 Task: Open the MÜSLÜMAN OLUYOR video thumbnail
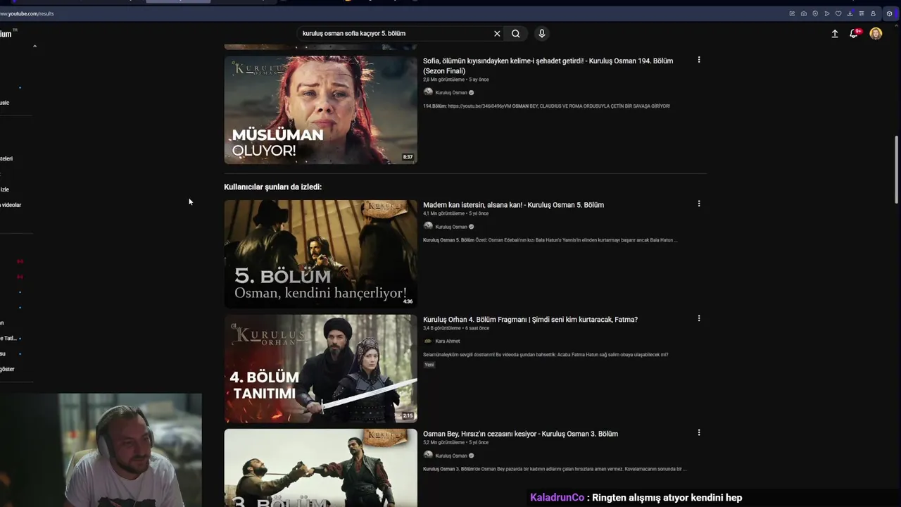point(321,110)
